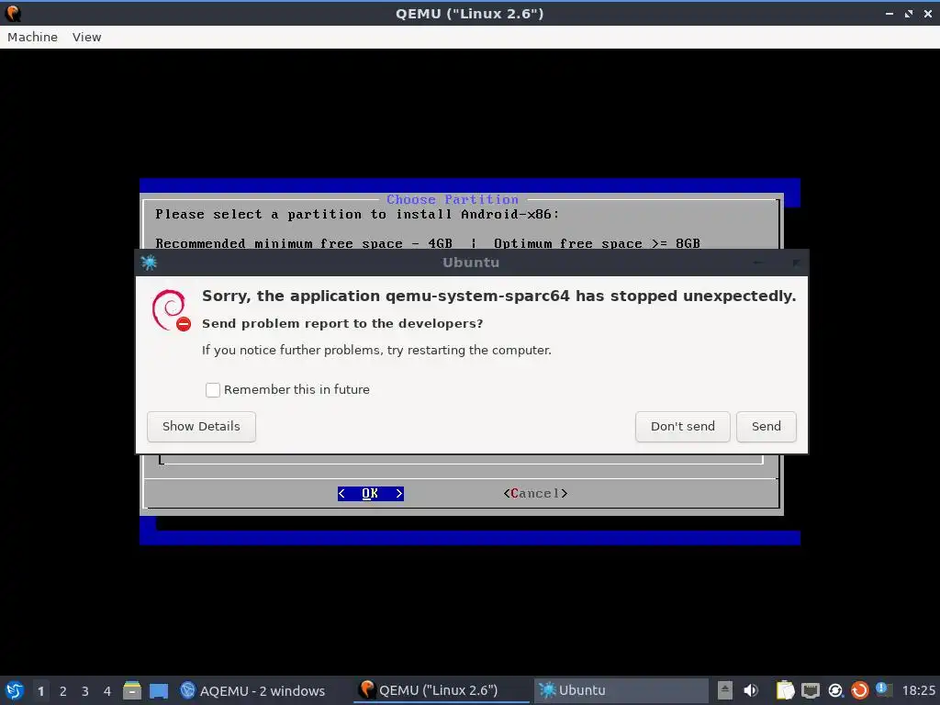The width and height of the screenshot is (940, 705).
Task: Click the network connection tray icon
Action: click(811, 690)
